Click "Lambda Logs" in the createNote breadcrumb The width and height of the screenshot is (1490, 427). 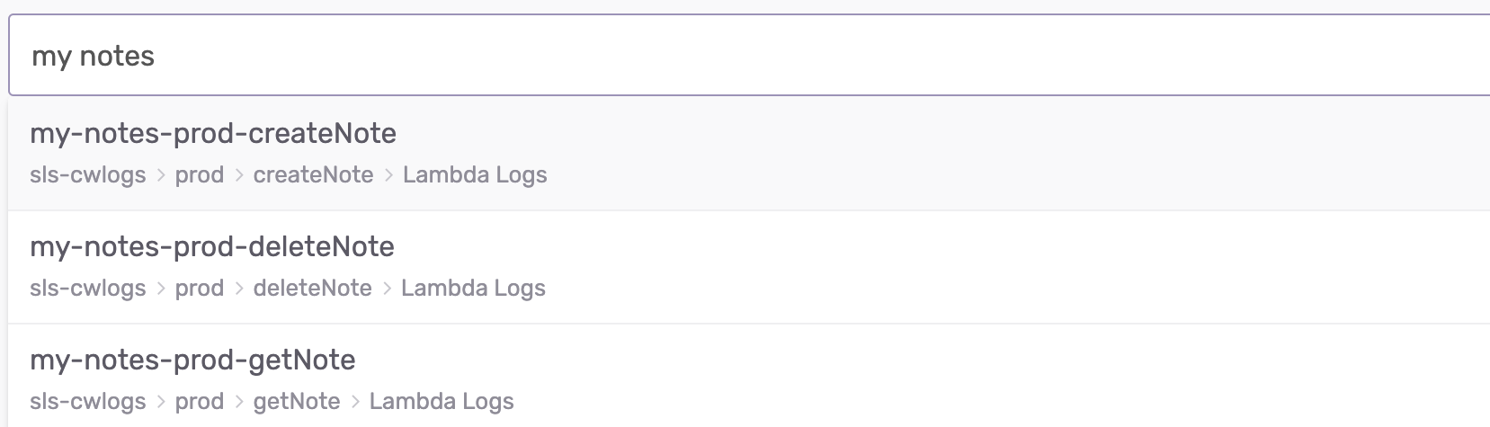pyautogui.click(x=475, y=174)
